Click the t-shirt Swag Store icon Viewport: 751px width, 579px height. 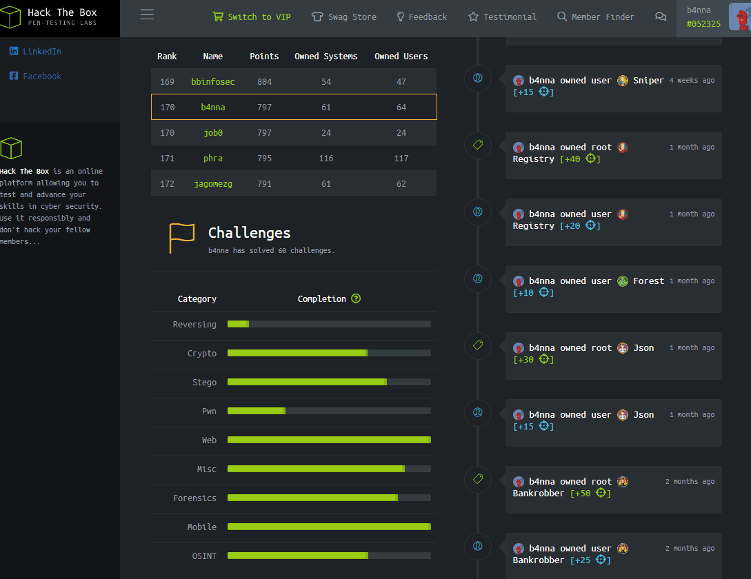317,17
